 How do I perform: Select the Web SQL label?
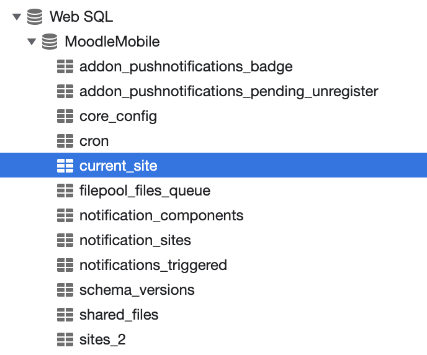point(81,17)
